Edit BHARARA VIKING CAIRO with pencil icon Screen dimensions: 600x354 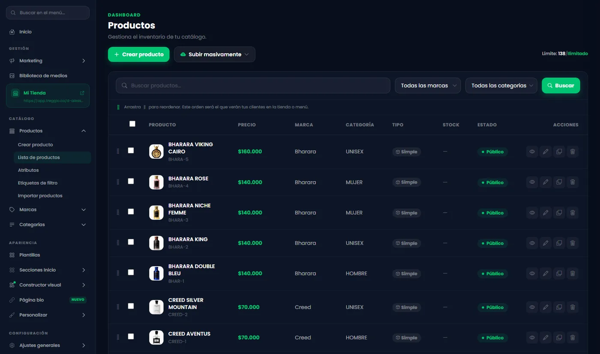tap(546, 152)
